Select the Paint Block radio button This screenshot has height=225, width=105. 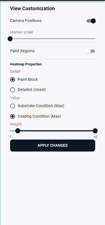(x=13, y=79)
